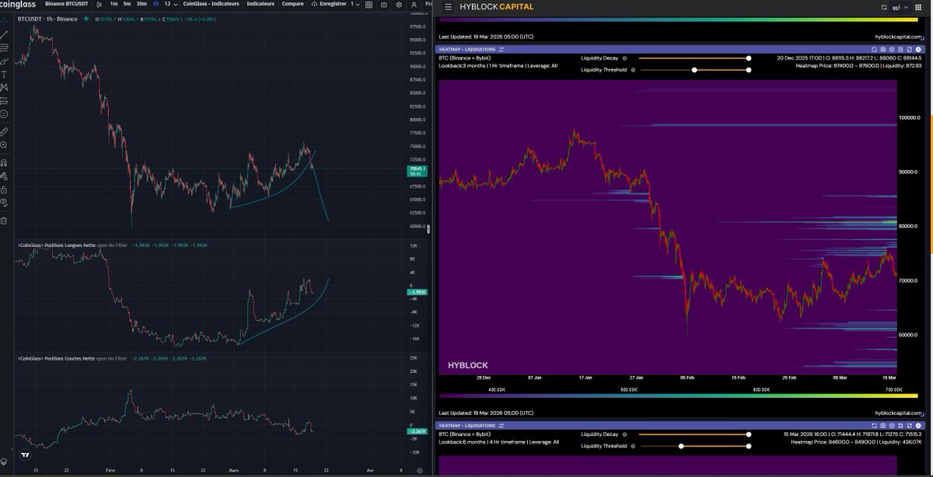Click the TradingView logo on chart

tap(25, 454)
